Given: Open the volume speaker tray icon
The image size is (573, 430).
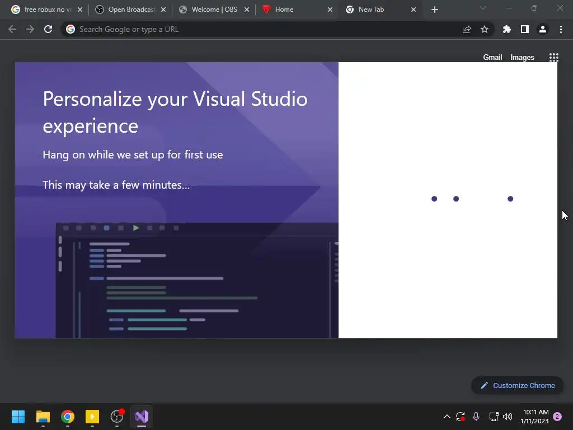Looking at the screenshot, I should click(508, 417).
